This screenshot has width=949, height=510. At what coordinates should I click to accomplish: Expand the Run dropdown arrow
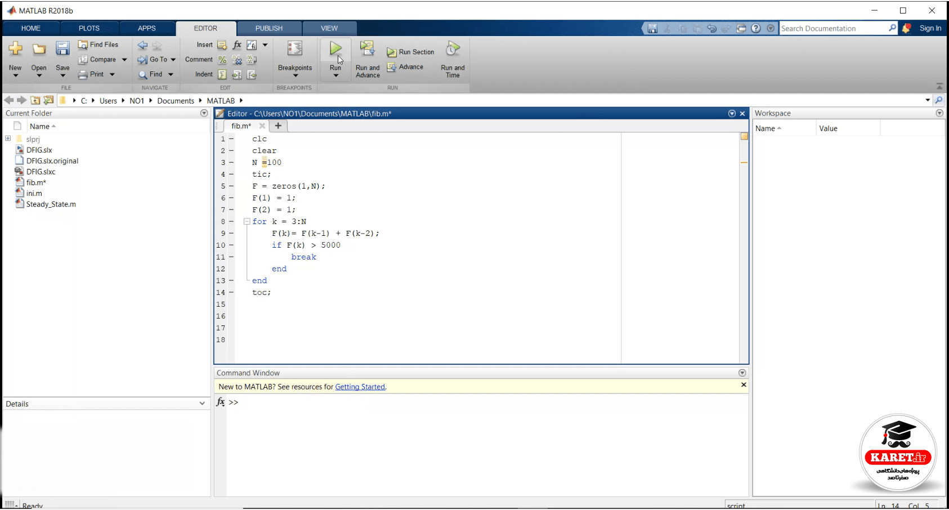335,75
